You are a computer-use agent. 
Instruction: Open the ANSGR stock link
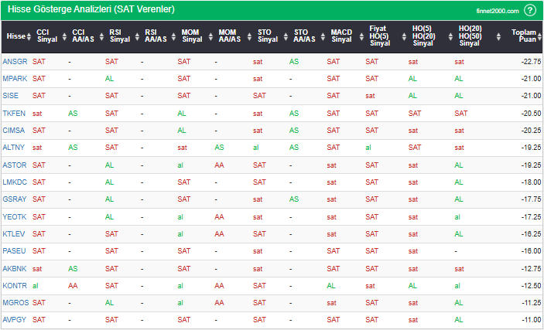point(14,61)
